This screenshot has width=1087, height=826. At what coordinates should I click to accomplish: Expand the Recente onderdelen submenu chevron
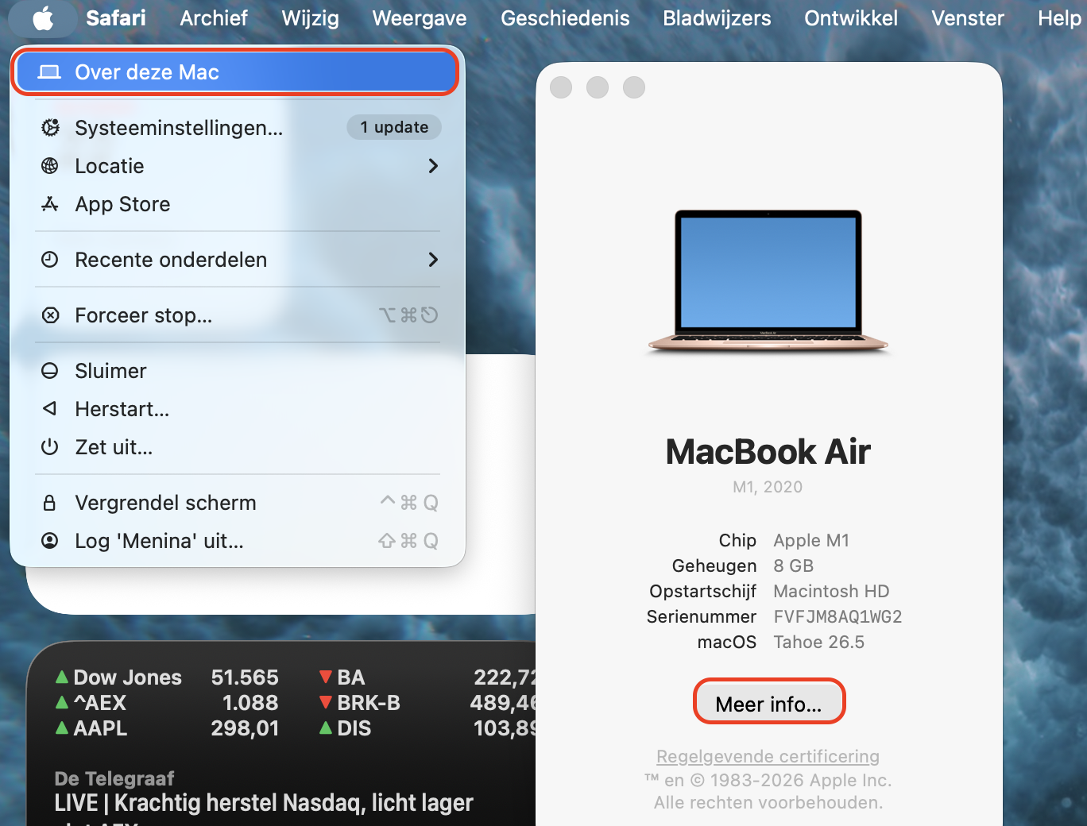click(x=433, y=260)
